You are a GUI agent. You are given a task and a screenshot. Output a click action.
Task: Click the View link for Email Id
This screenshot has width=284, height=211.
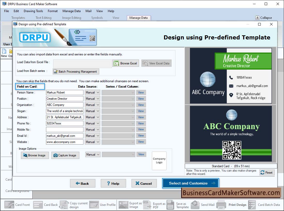coord(141,136)
